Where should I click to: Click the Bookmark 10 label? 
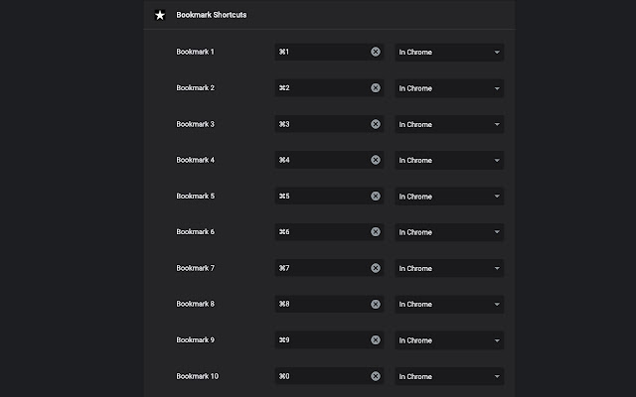[197, 376]
